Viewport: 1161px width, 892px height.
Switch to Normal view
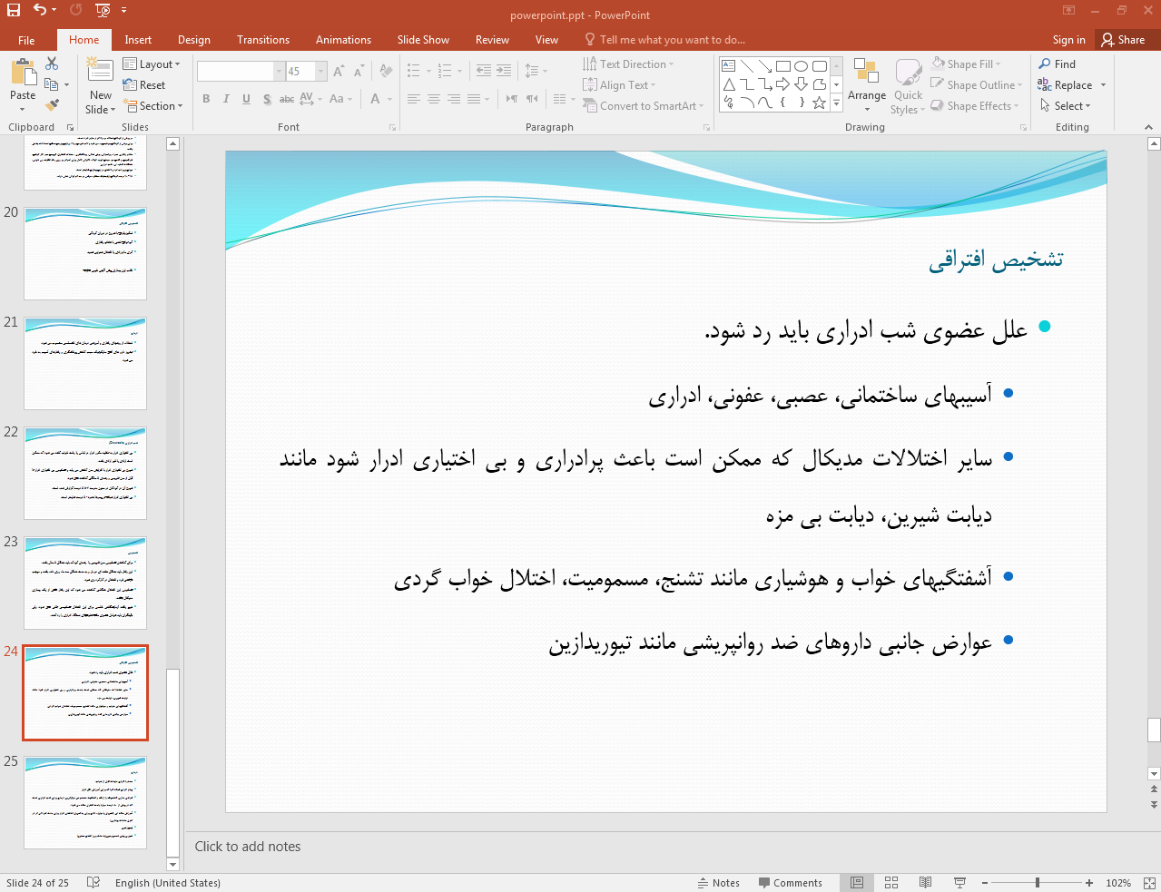pyautogui.click(x=857, y=882)
